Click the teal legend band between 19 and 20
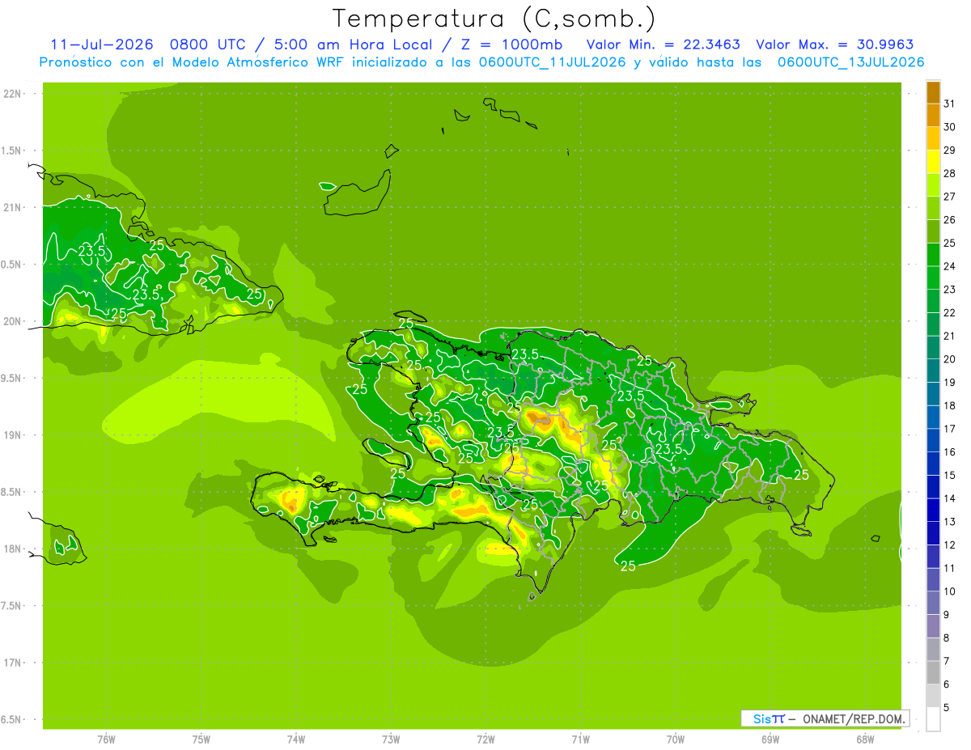 (933, 371)
